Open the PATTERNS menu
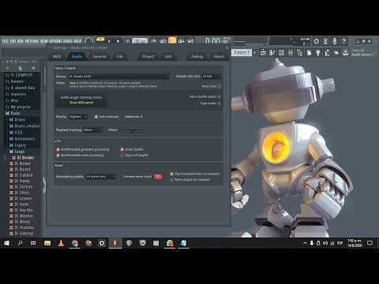The height and width of the screenshot is (284, 379). (x=32, y=41)
